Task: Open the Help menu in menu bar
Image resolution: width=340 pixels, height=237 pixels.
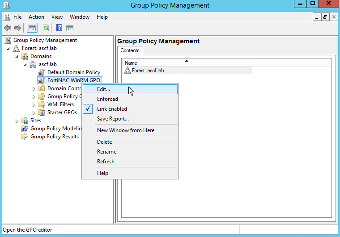Action: (102, 17)
